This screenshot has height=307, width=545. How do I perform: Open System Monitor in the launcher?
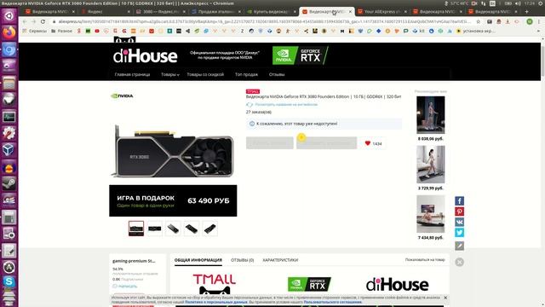[9, 116]
